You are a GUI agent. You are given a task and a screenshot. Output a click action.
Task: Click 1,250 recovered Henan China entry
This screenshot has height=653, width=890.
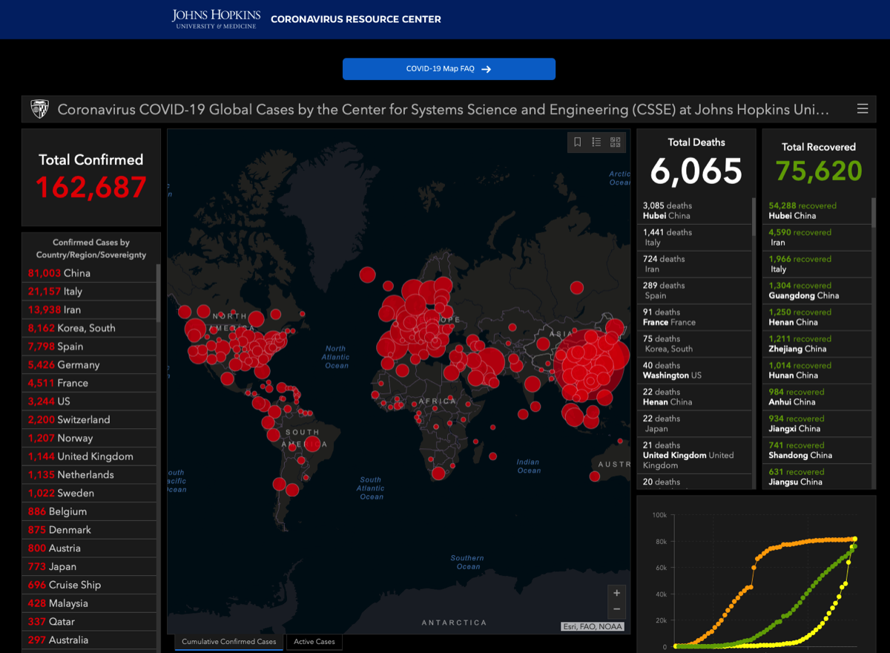pos(817,318)
